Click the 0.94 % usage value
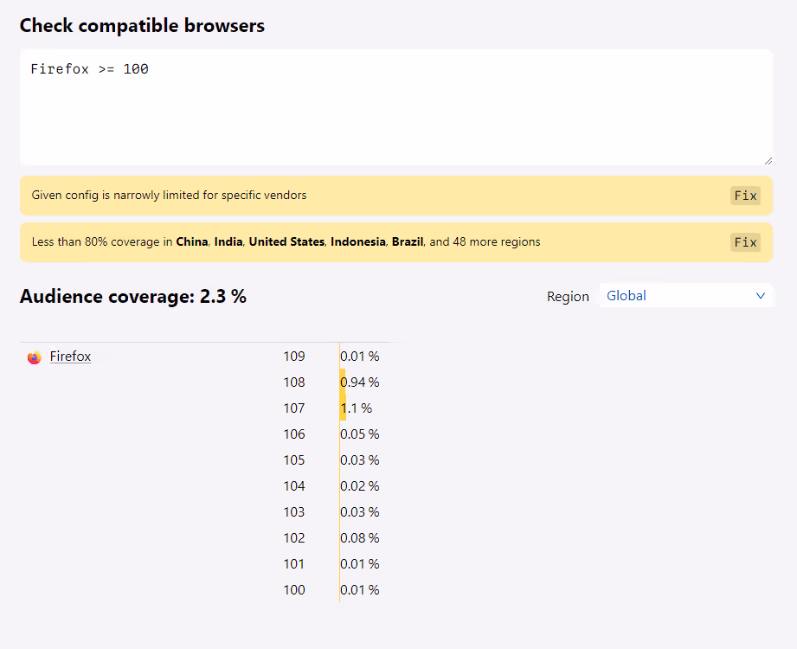The image size is (797, 649). (x=360, y=382)
